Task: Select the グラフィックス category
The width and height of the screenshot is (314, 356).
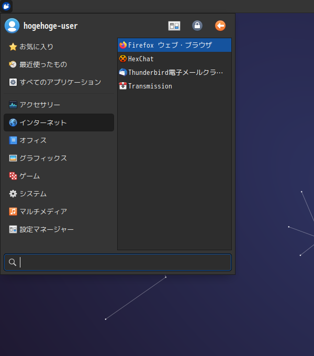Action: tap(59, 158)
